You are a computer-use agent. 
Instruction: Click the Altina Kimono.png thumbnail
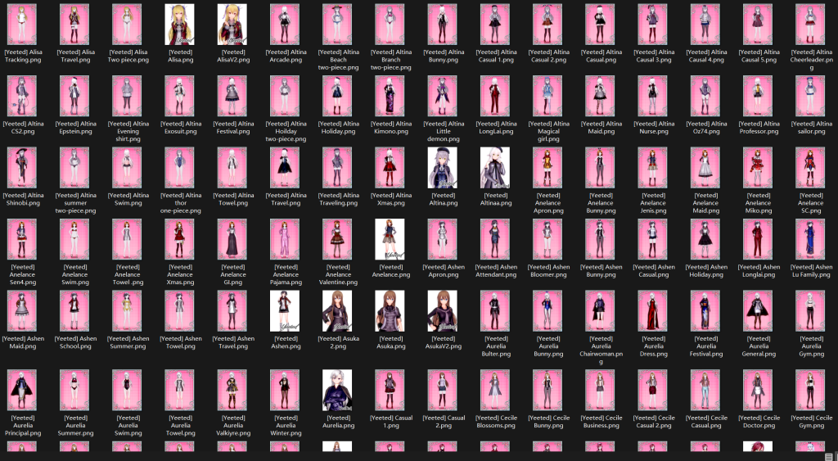click(390, 97)
